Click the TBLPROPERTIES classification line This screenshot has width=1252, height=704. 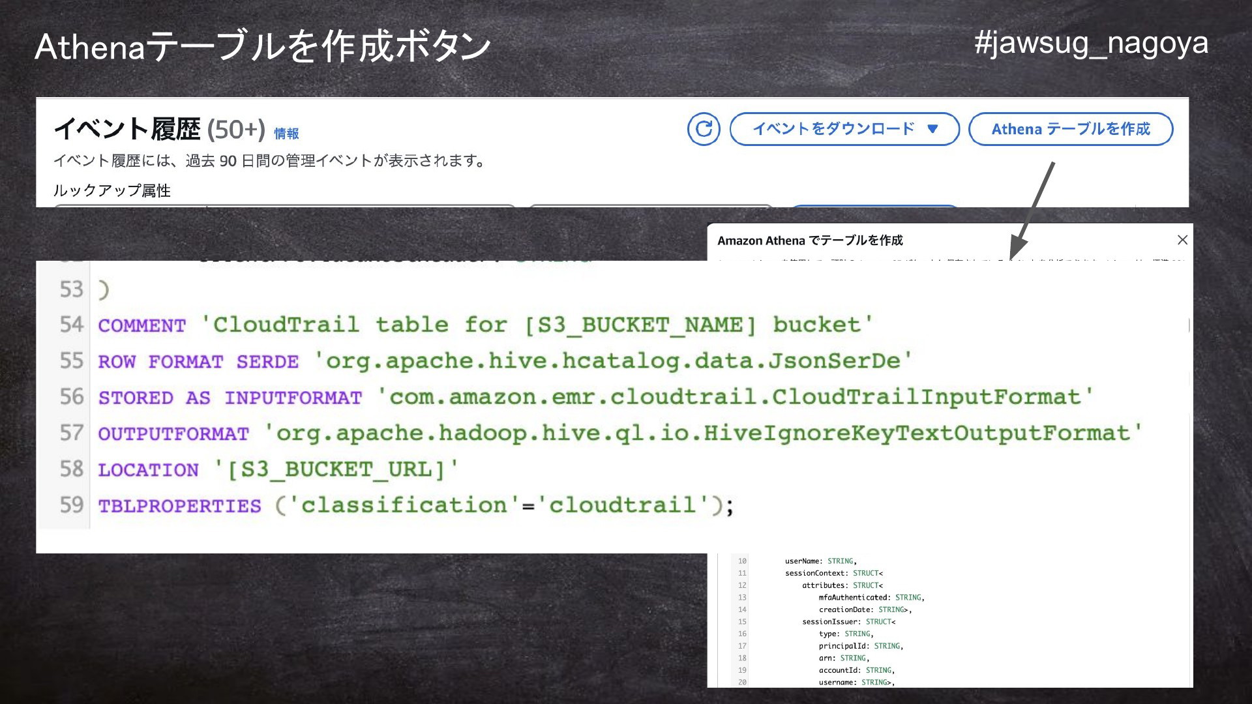[x=416, y=505]
